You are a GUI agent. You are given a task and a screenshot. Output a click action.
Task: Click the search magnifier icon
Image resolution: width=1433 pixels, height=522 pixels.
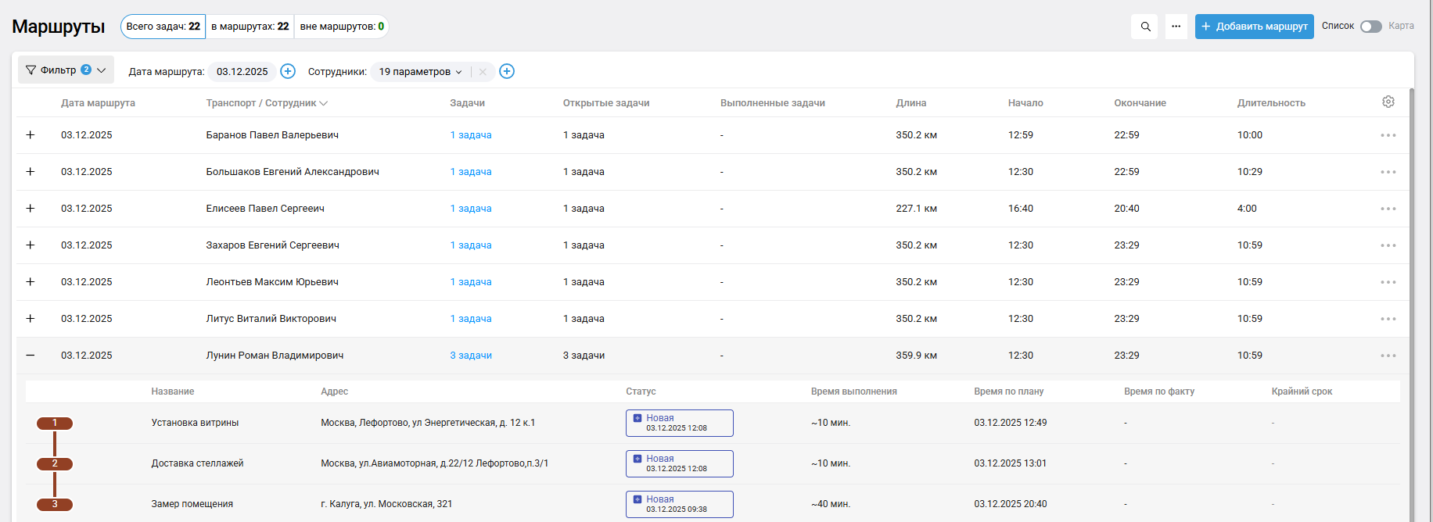1145,27
